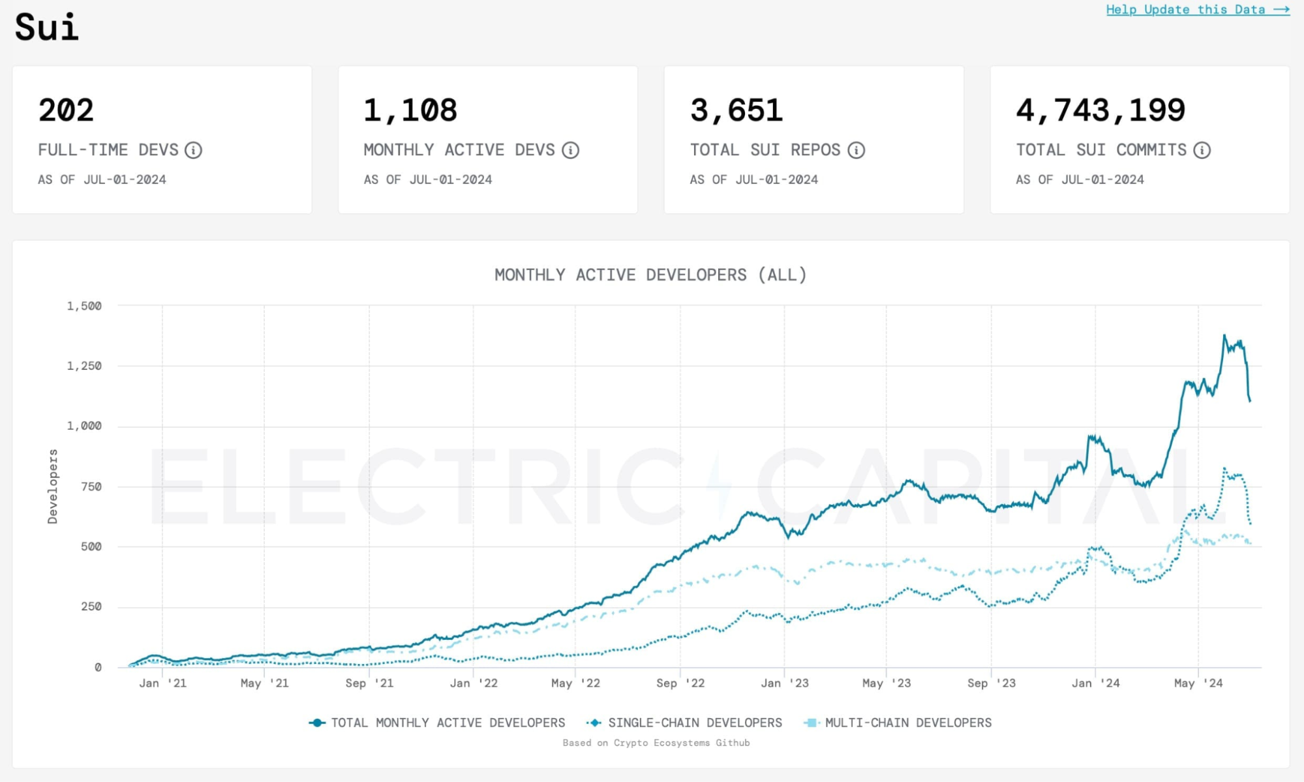Click the Jan '24 x-axis label
1304x782 pixels.
[1096, 683]
